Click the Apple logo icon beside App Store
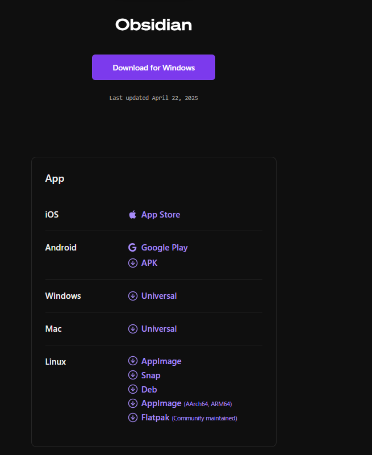 (132, 215)
